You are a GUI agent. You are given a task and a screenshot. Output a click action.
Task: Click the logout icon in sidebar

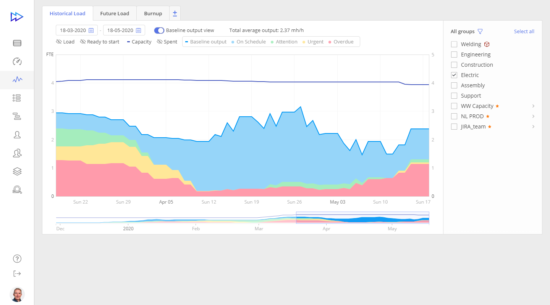[x=17, y=274]
